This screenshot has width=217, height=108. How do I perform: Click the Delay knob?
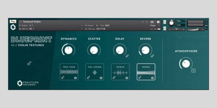click(120, 50)
